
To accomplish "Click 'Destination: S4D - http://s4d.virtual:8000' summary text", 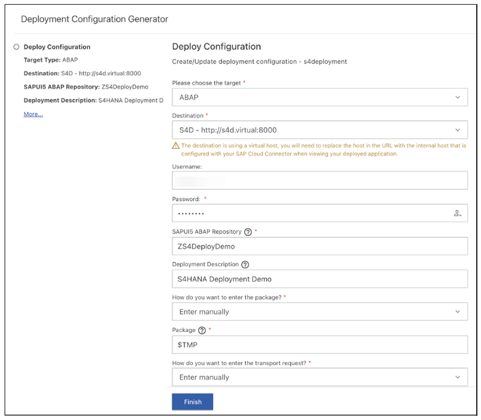I will tap(83, 73).
